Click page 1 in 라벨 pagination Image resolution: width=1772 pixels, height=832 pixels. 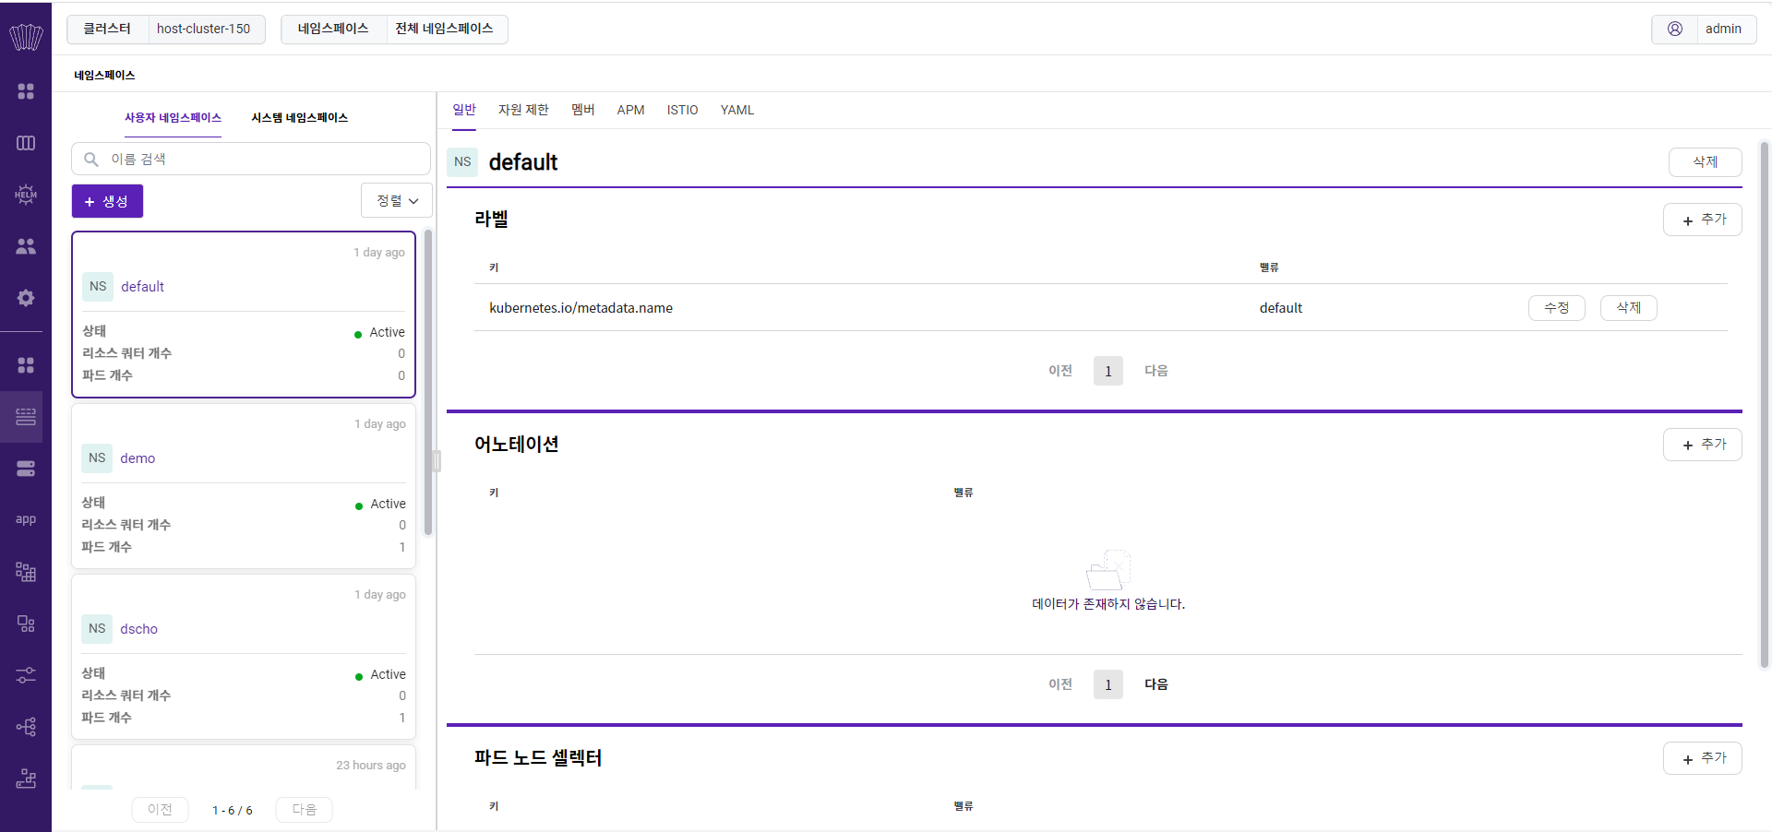tap(1108, 371)
